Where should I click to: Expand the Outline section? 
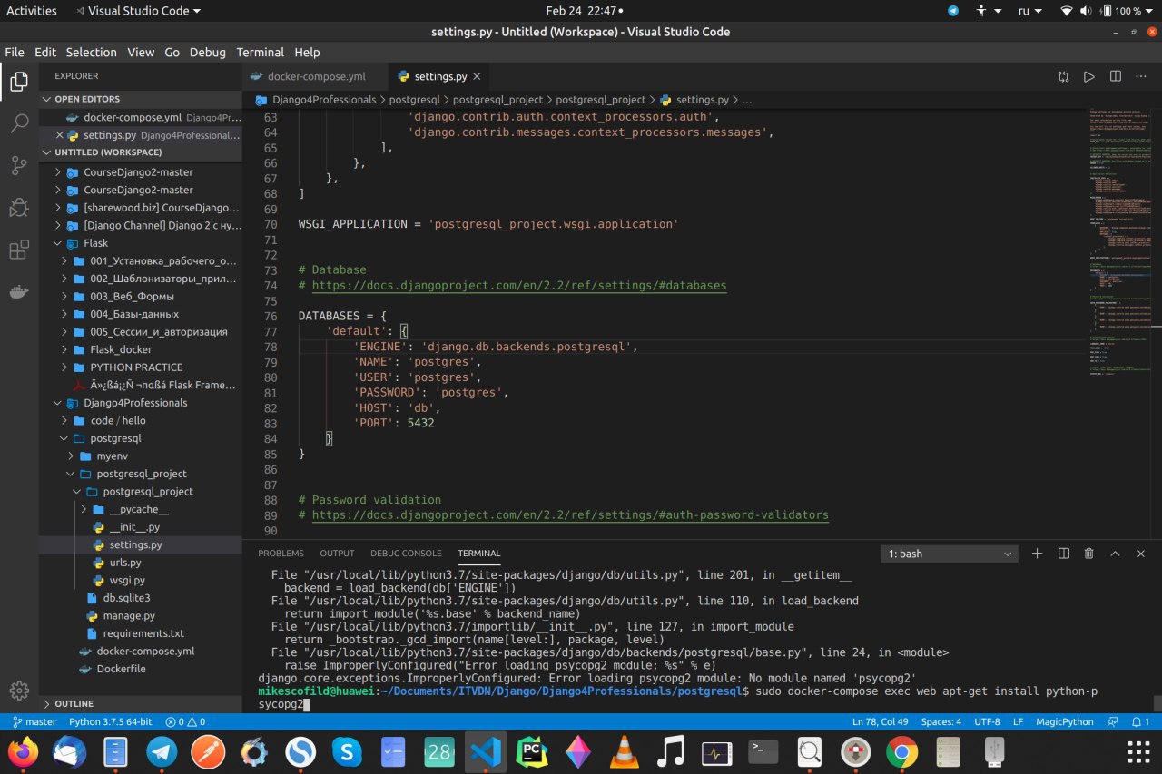(x=141, y=703)
